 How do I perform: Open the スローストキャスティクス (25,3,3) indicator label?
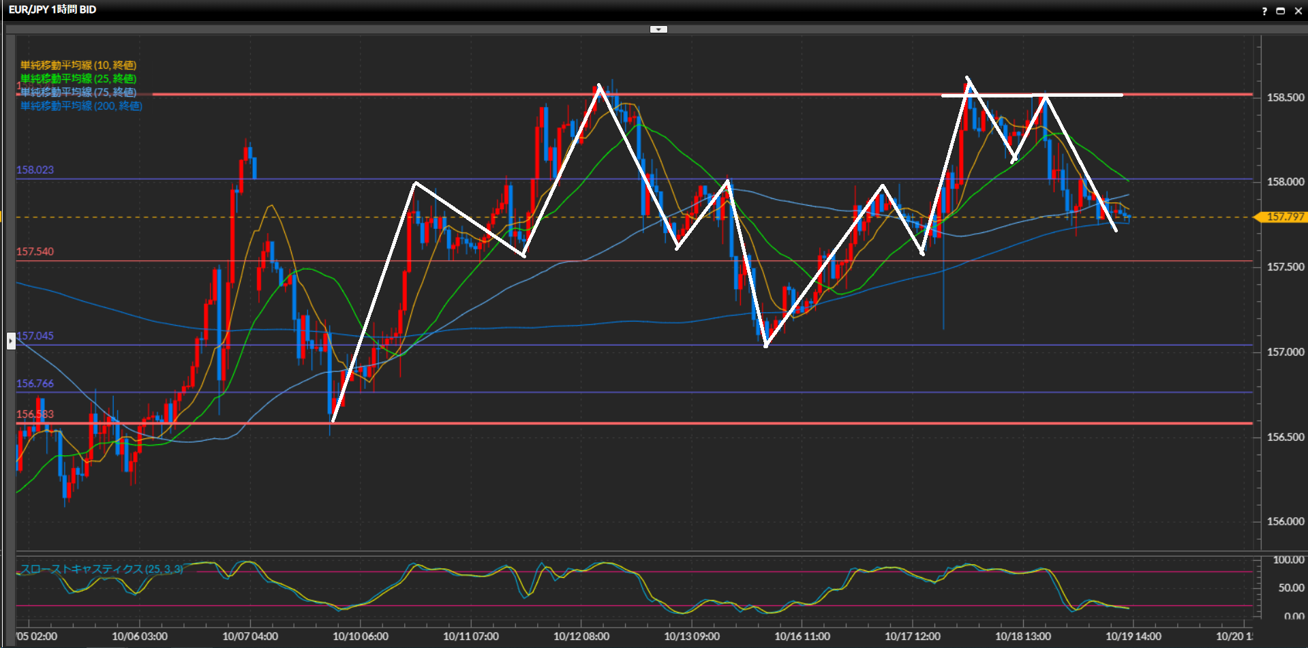click(x=102, y=569)
